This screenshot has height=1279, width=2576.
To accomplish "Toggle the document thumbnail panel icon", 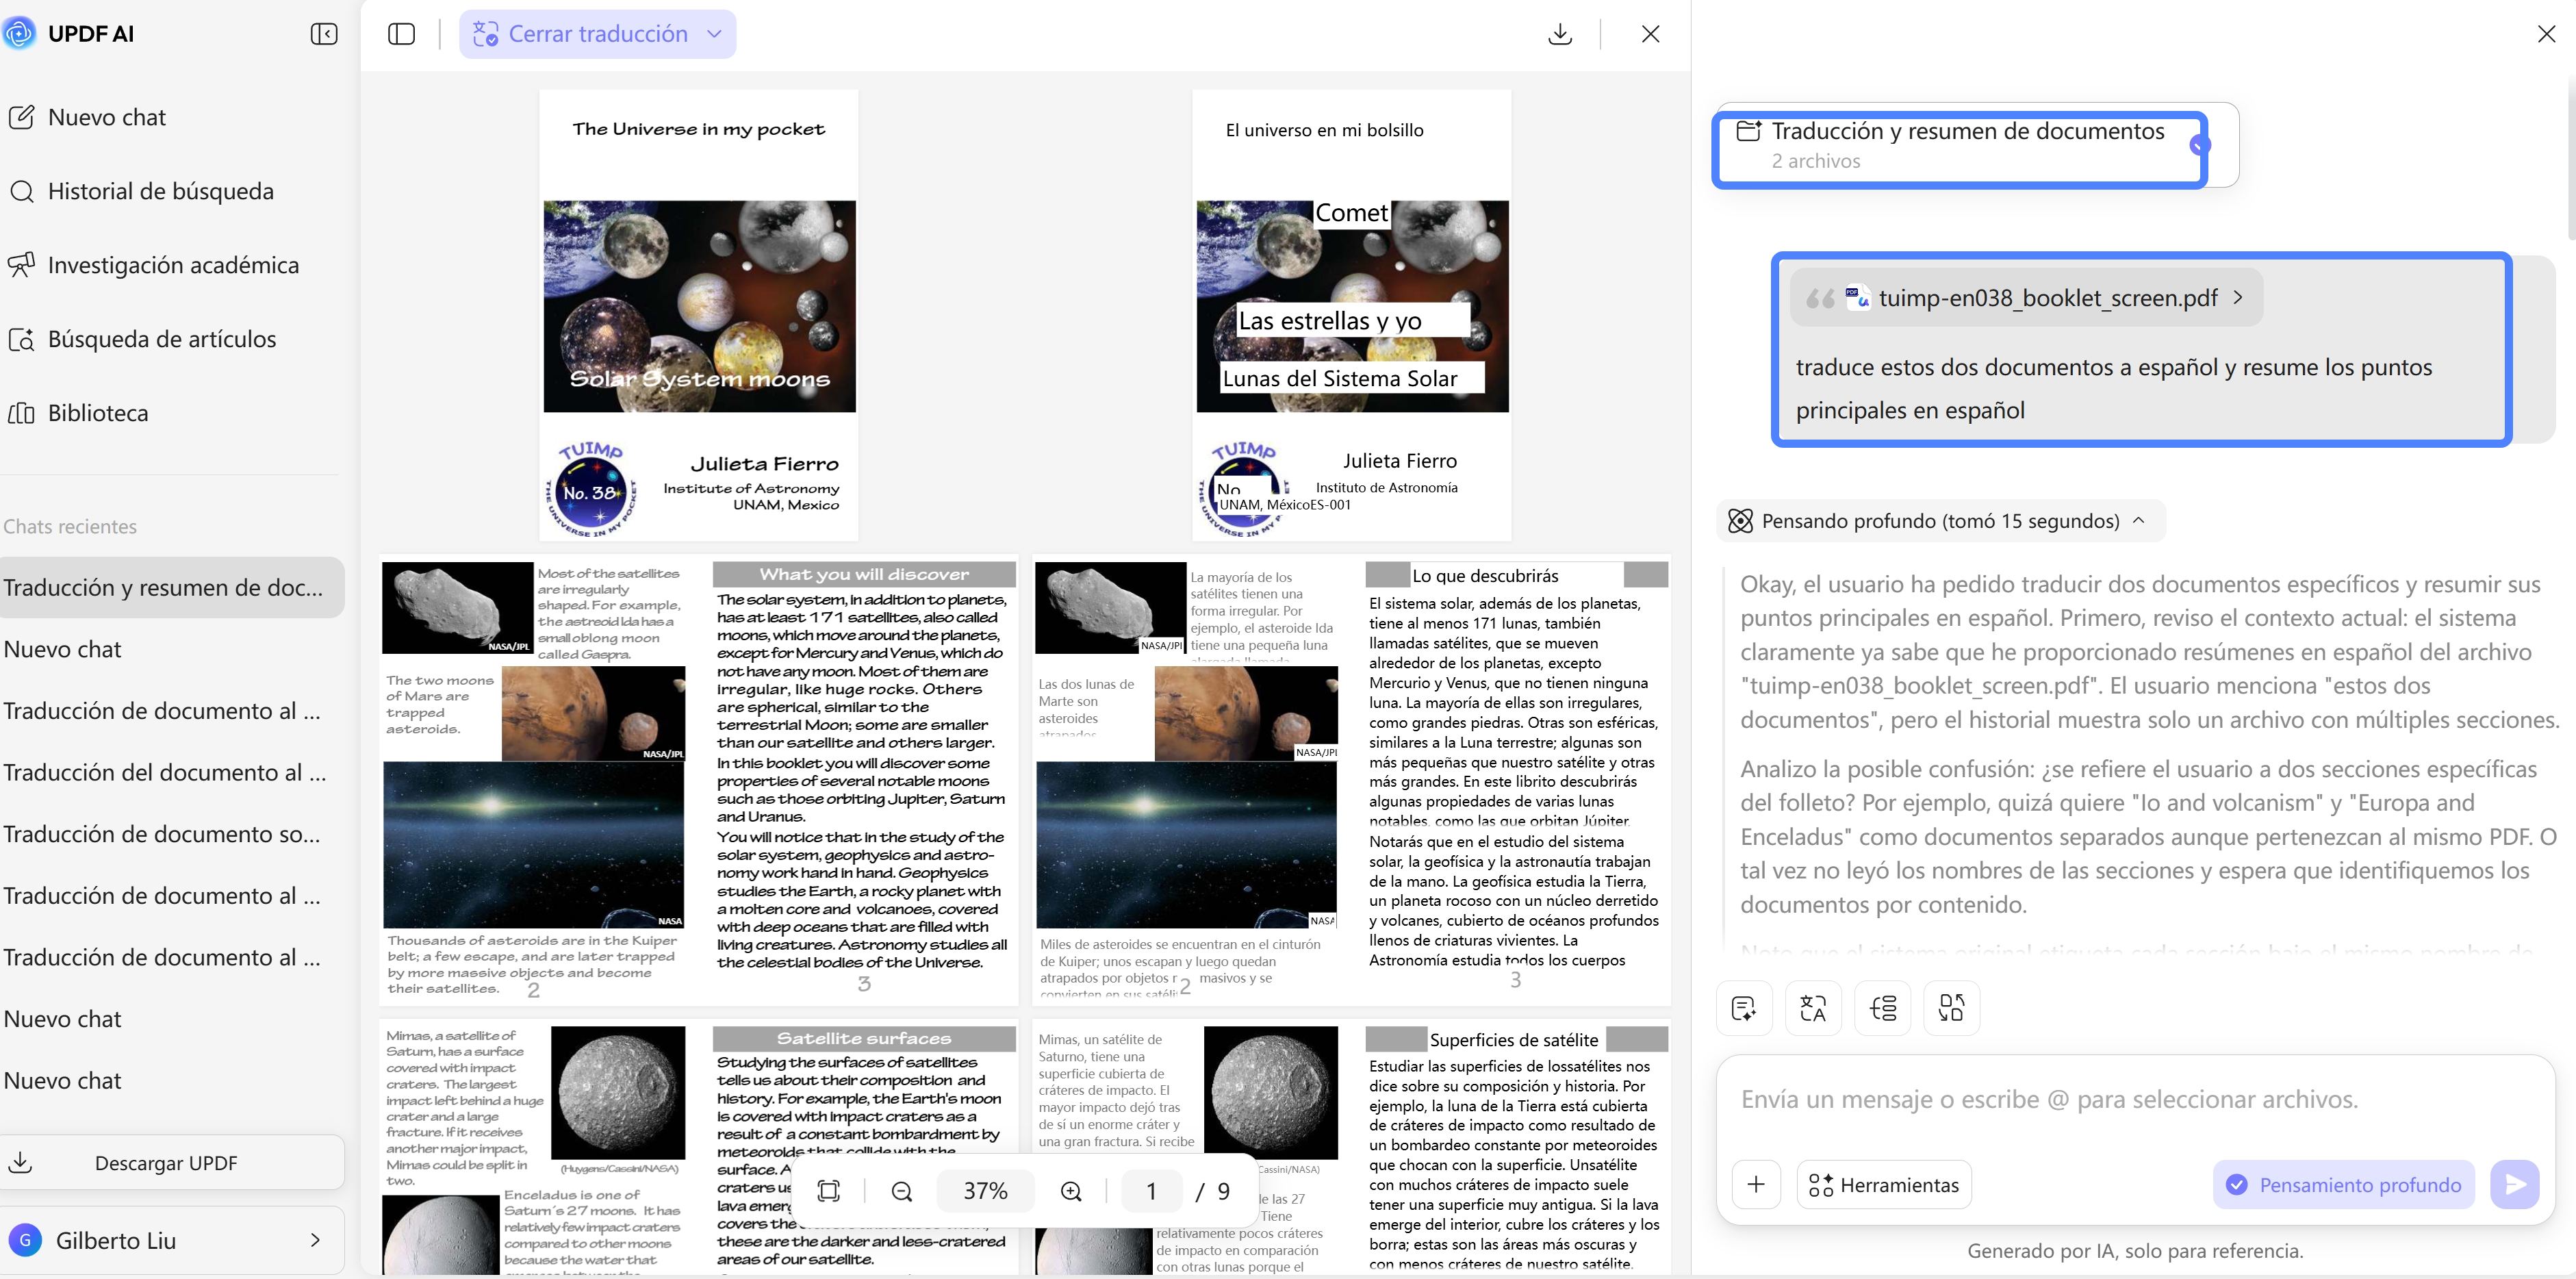I will pos(401,34).
